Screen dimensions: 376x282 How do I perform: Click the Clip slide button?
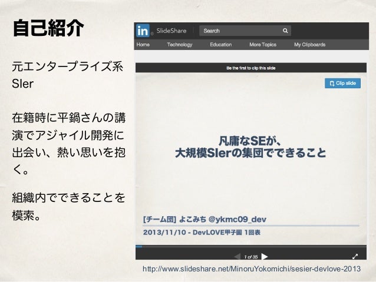342,83
